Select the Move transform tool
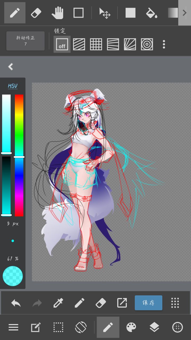Screen dimensions: 191x340 tap(105, 13)
